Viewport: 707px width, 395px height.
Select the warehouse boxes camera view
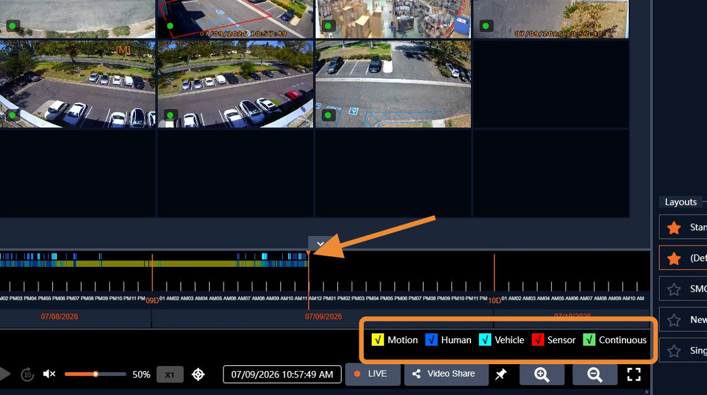[x=393, y=19]
